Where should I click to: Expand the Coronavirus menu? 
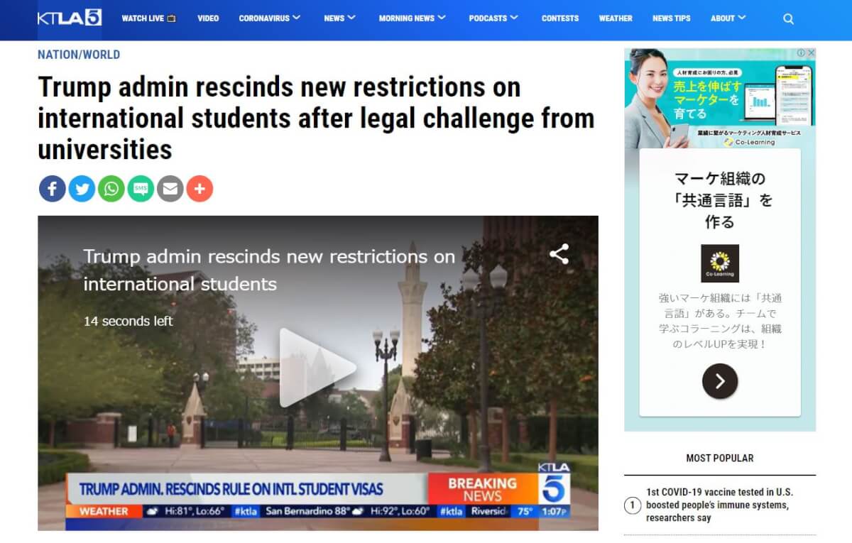(270, 18)
